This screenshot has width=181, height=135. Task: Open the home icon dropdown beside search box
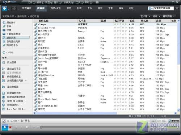pyautogui.click(x=150, y=8)
